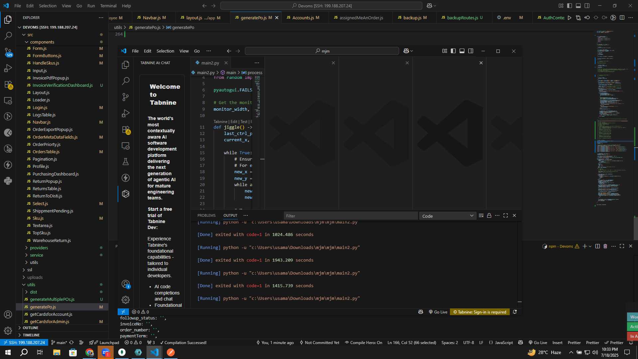Click Tabnine: Sign-in is required button
638x359 pixels.
point(480,312)
